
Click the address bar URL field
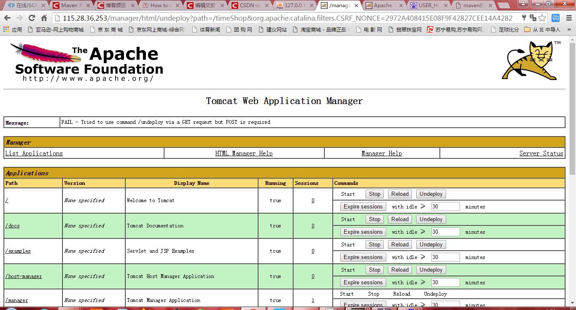287,18
